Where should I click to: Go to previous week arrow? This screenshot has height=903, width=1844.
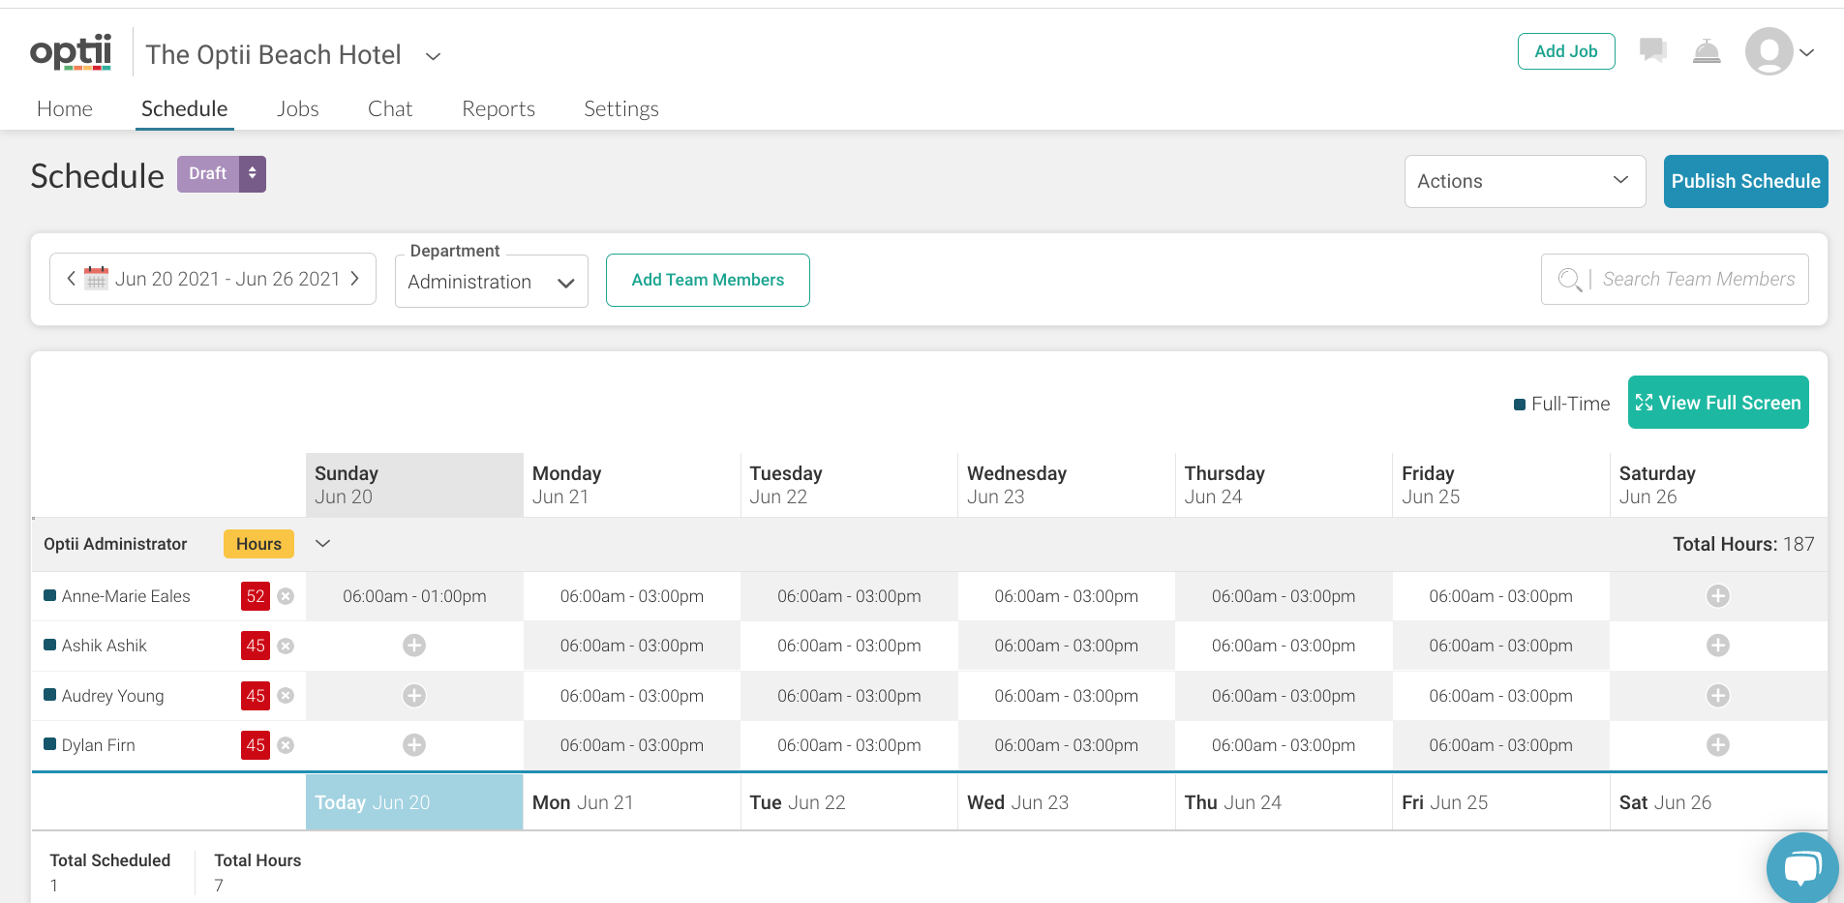pos(71,279)
